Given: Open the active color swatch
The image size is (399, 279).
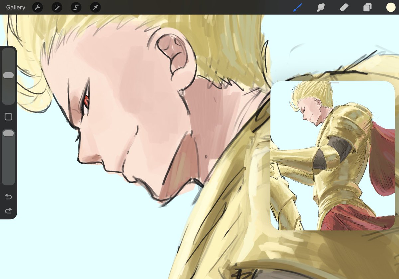Looking at the screenshot, I should pos(391,7).
